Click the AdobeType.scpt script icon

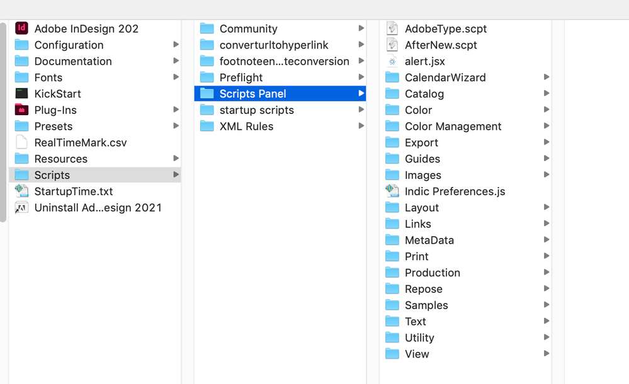392,28
